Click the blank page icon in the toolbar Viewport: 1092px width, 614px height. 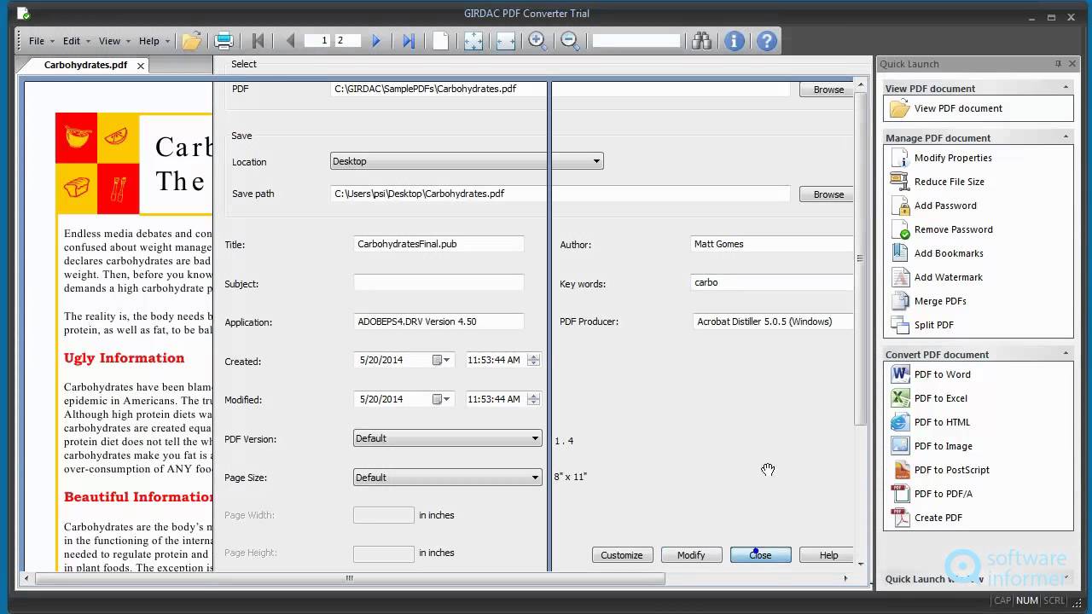tap(441, 40)
